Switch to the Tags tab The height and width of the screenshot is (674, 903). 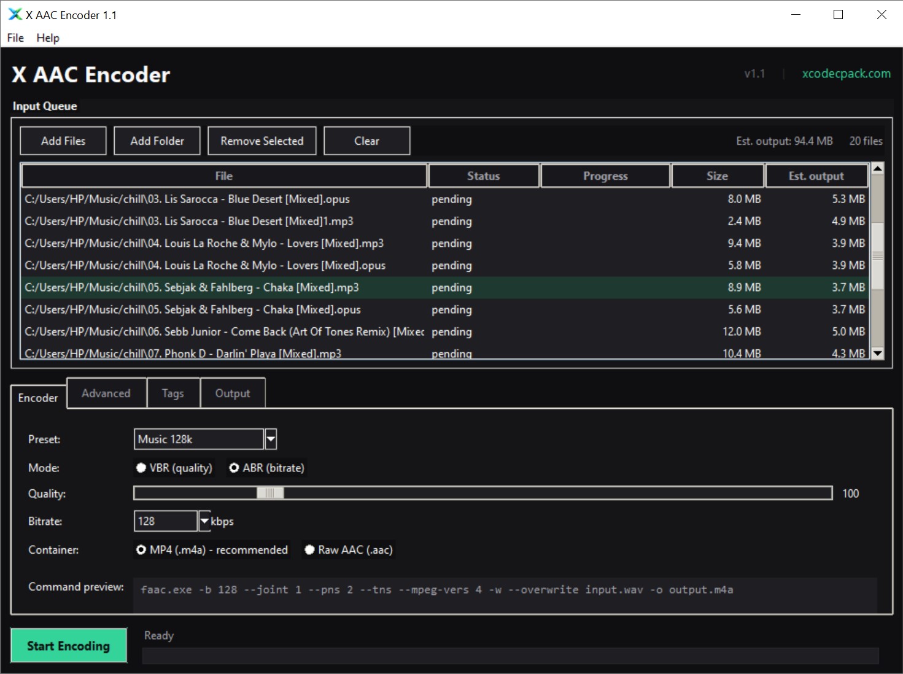pos(173,393)
